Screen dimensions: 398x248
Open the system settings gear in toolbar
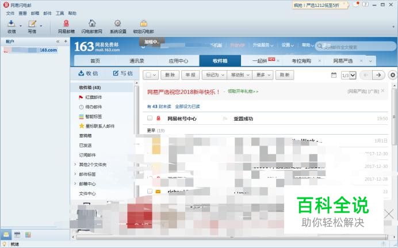point(117,24)
